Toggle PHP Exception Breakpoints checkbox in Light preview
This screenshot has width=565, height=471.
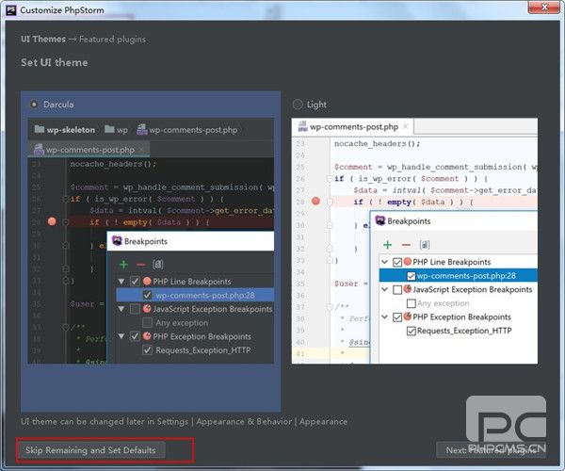(x=397, y=317)
